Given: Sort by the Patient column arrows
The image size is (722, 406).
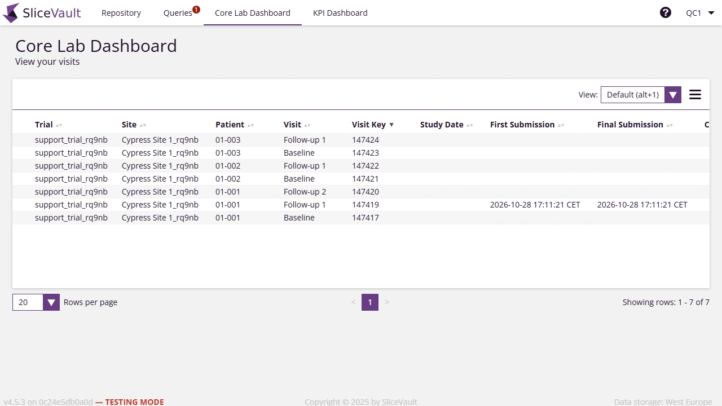Looking at the screenshot, I should [x=250, y=125].
